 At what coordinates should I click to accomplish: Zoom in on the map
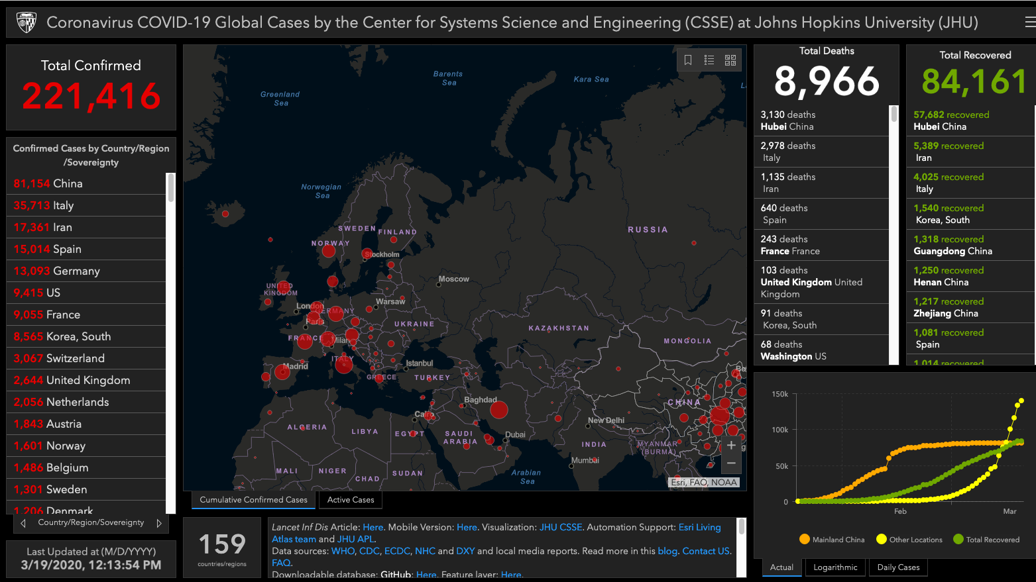click(731, 445)
